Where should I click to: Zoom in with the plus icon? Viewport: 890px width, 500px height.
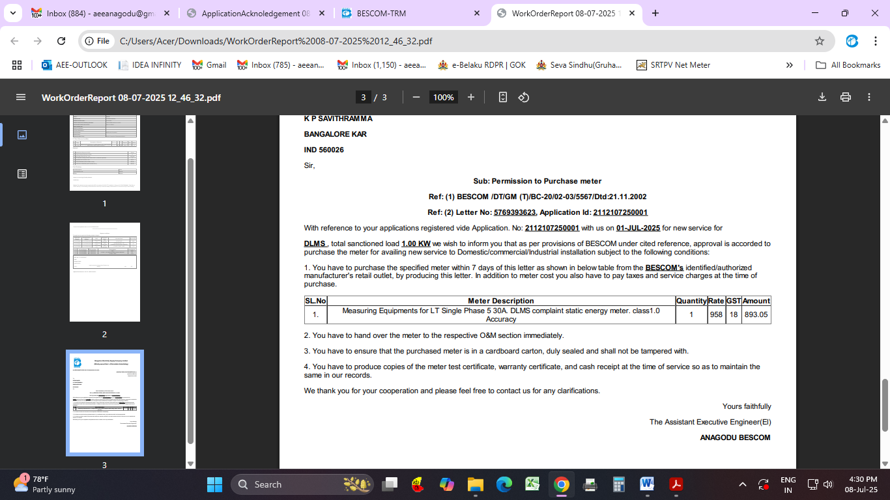(471, 97)
